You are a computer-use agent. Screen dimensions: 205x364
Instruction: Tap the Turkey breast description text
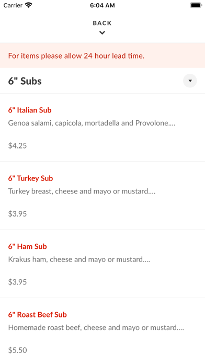82,191
